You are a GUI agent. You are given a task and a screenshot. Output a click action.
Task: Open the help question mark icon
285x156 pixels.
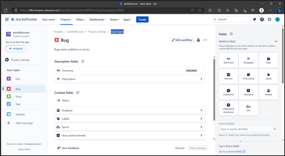coord(262,20)
